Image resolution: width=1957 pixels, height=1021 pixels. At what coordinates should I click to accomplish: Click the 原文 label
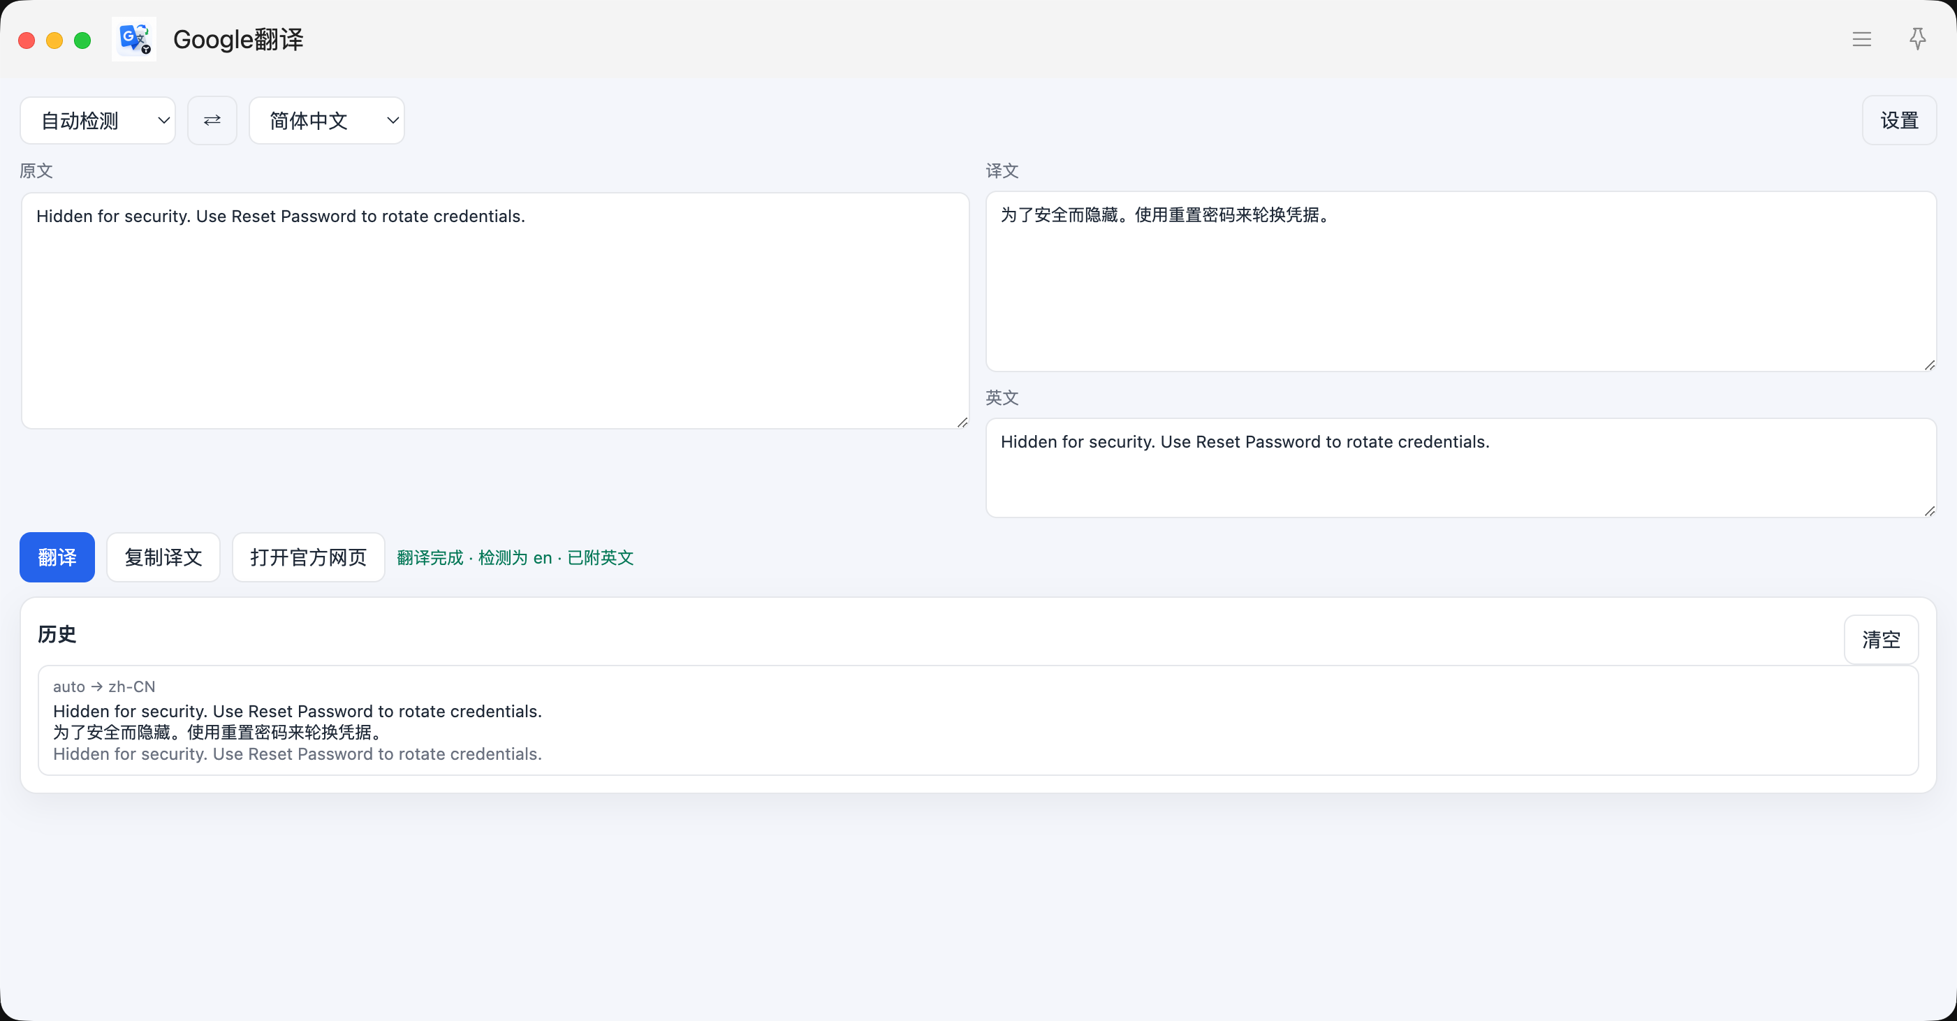coord(36,171)
